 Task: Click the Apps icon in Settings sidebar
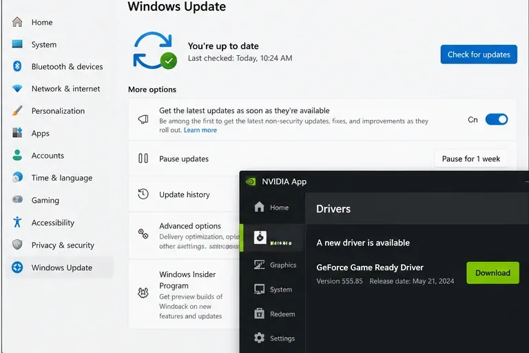tap(17, 133)
